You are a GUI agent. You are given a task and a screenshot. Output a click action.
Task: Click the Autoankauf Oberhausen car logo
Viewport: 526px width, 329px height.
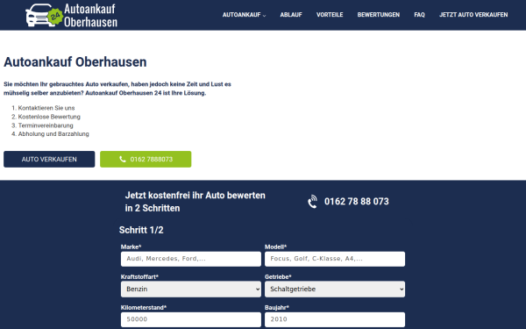coord(72,15)
